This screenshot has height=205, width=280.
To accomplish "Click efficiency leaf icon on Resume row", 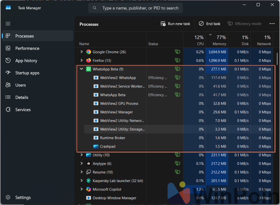I will pos(178,172).
